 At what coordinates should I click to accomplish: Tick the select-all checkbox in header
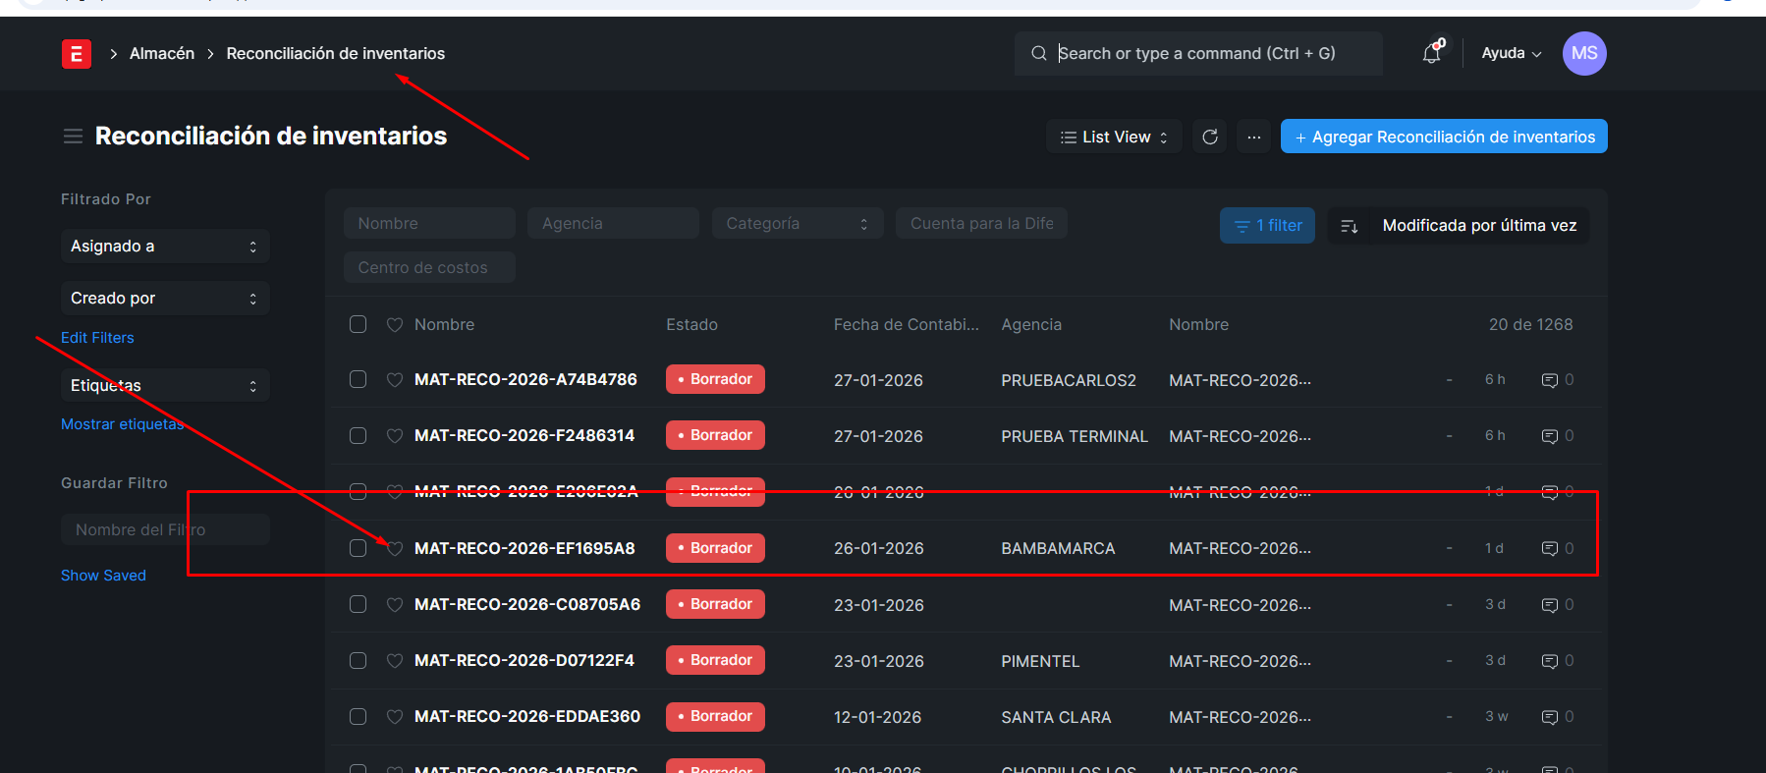click(359, 324)
